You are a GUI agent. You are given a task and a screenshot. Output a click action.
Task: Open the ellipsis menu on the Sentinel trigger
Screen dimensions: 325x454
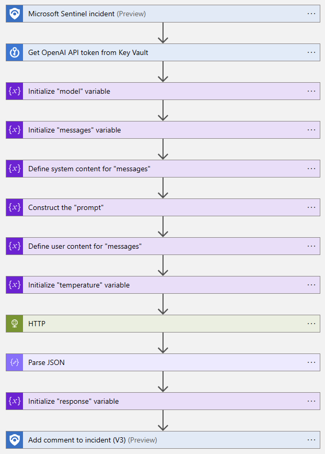click(x=311, y=14)
